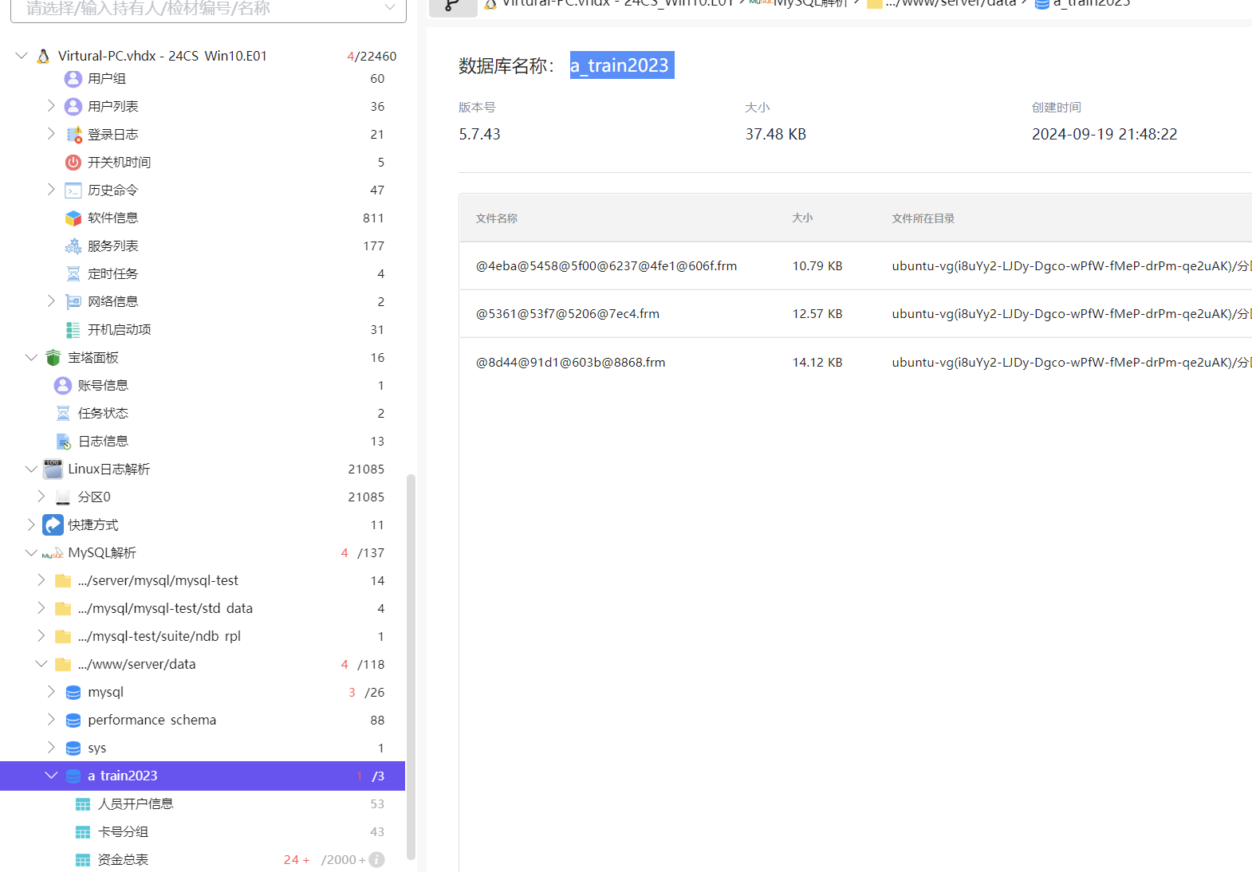Click the folder icon for .../server/mysql/mysql-test
Image resolution: width=1252 pixels, height=872 pixels.
pos(63,581)
